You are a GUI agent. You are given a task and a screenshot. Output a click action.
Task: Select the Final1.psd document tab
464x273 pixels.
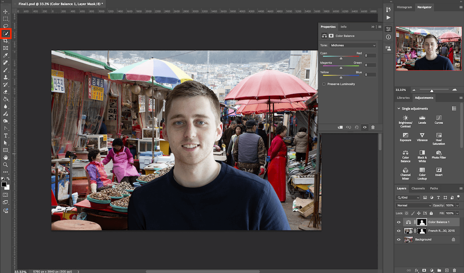tap(60, 3)
